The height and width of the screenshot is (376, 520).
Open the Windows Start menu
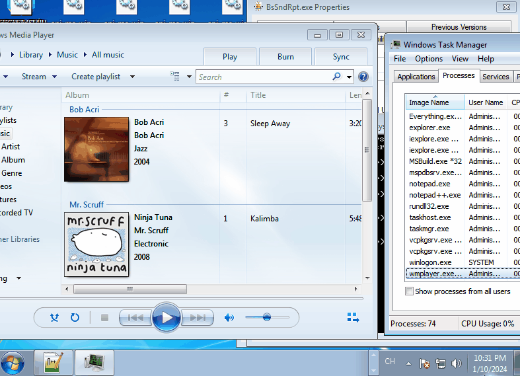click(x=13, y=363)
